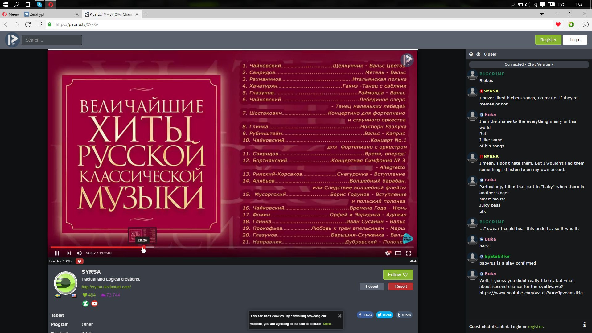Click SYRSA channel avatar
The height and width of the screenshot is (333, 592).
pos(66,283)
